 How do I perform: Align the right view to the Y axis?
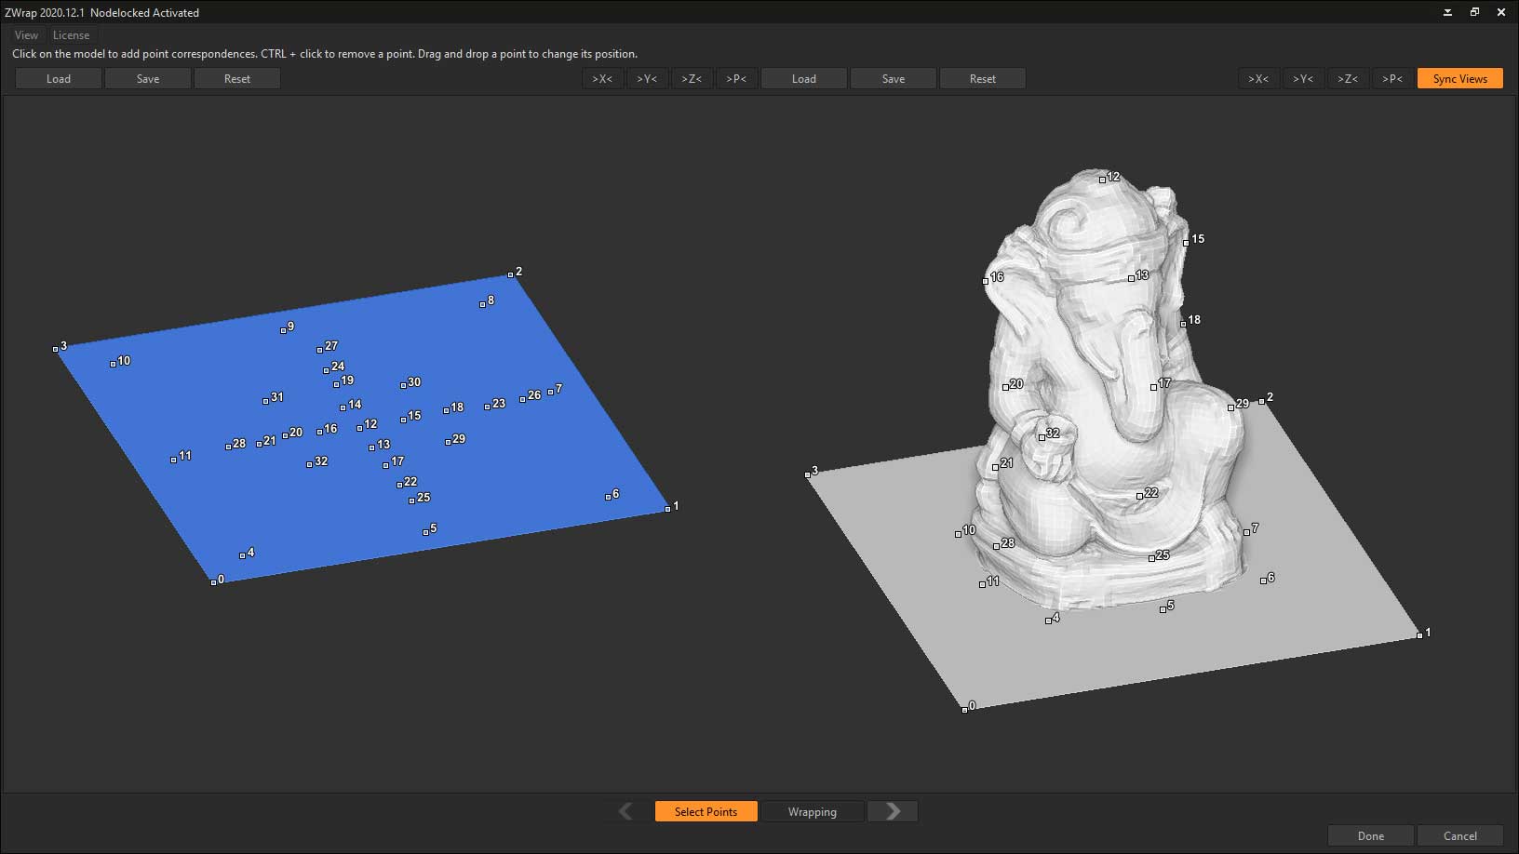coord(1303,79)
